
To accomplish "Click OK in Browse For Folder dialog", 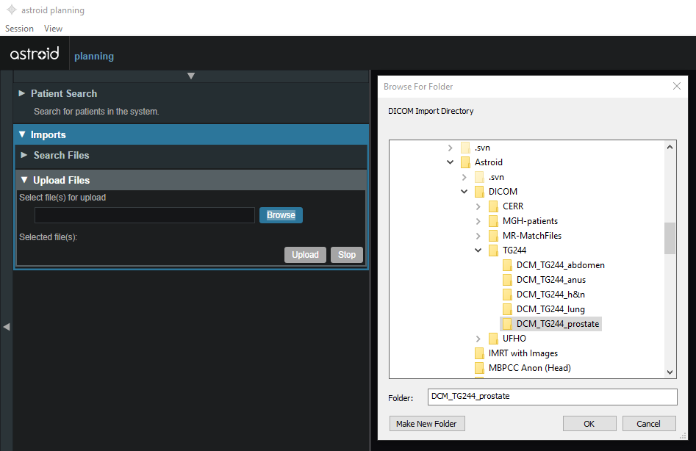I will click(x=589, y=424).
